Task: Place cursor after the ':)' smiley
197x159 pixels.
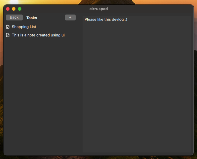Action: pos(127,20)
